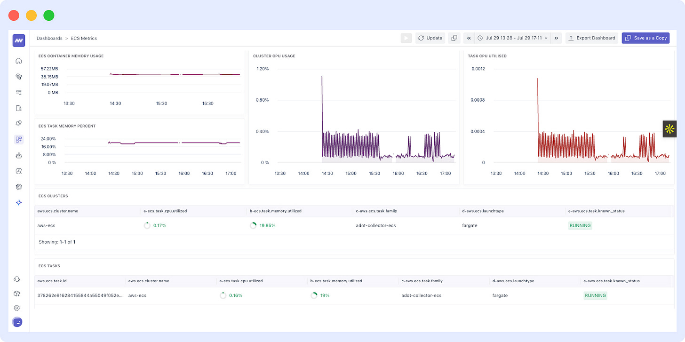Shift the time range forward with double-right arrows
The height and width of the screenshot is (342, 685).
coord(556,38)
